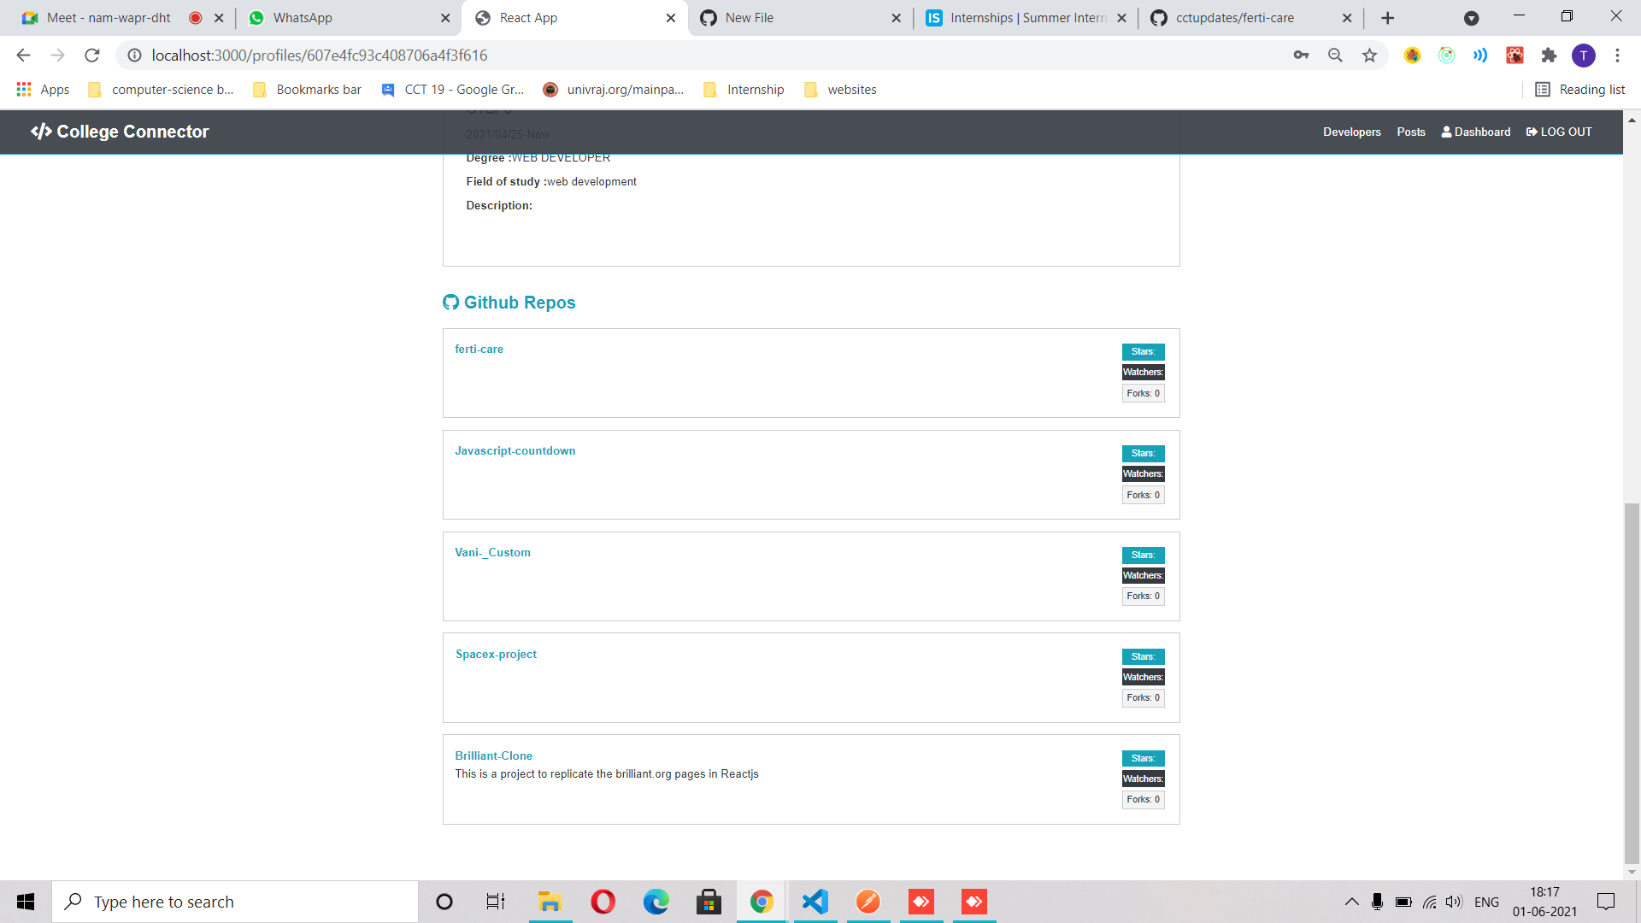The width and height of the screenshot is (1641, 923).
Task: Expand the tab search dropdown arrow
Action: coord(1471,18)
